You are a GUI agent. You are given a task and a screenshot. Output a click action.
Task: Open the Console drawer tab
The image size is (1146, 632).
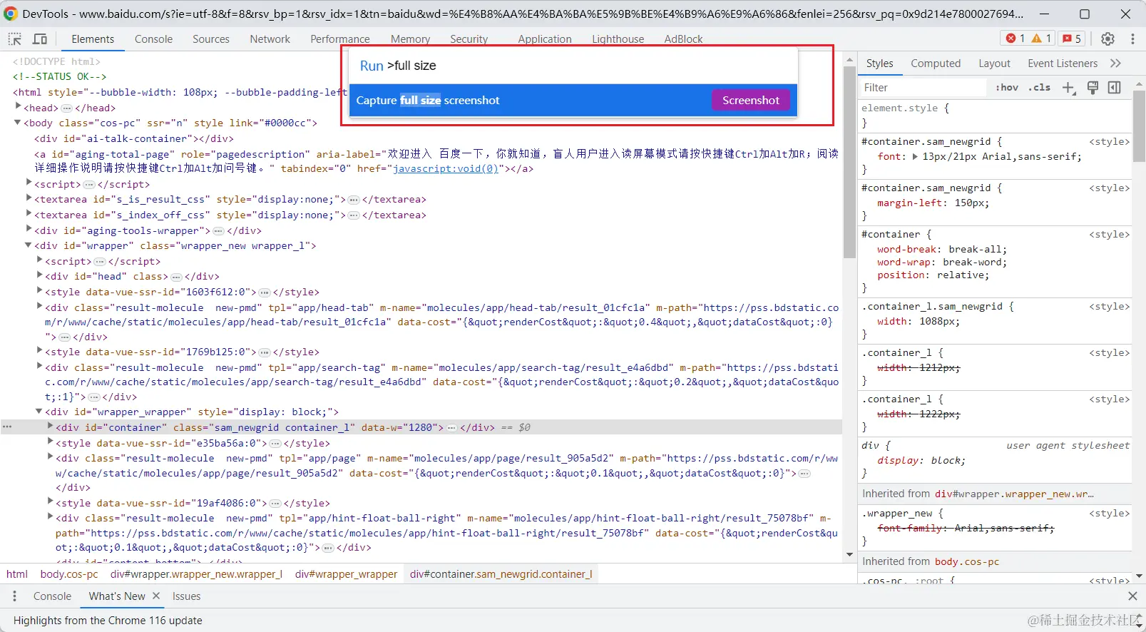[52, 596]
